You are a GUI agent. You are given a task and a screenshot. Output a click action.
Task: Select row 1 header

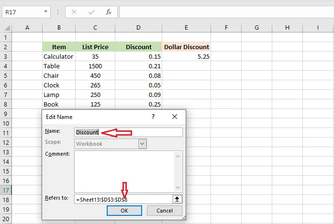(6, 37)
